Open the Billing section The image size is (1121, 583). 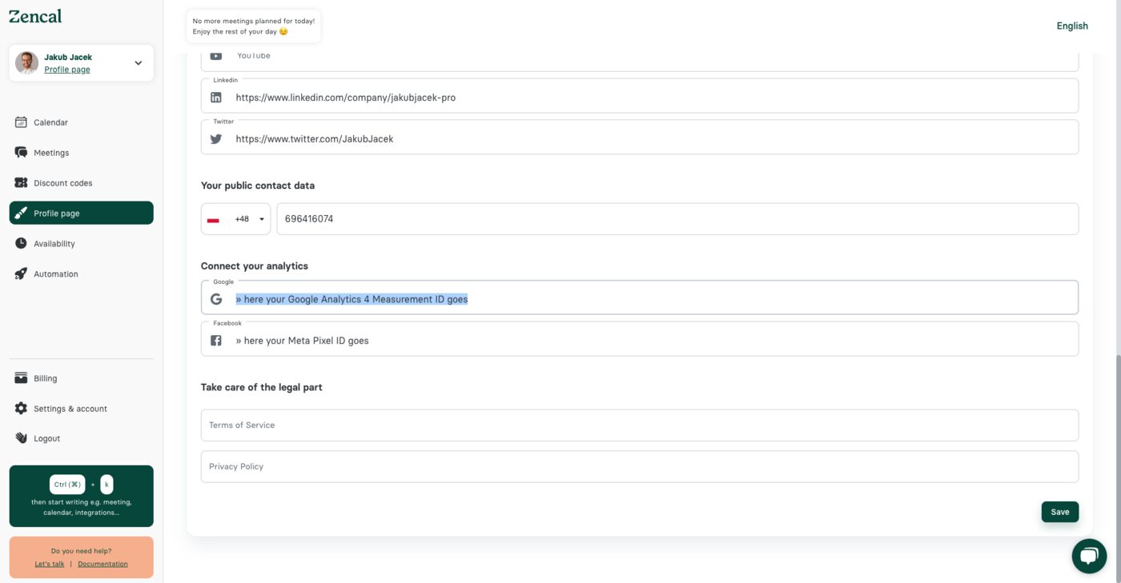coord(45,378)
